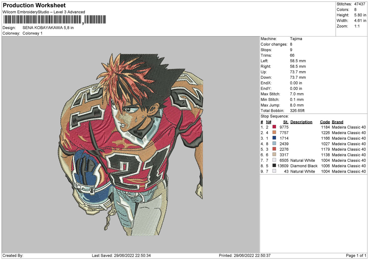
Task: Select the white swatch in stop row 7
Action: tap(274, 160)
